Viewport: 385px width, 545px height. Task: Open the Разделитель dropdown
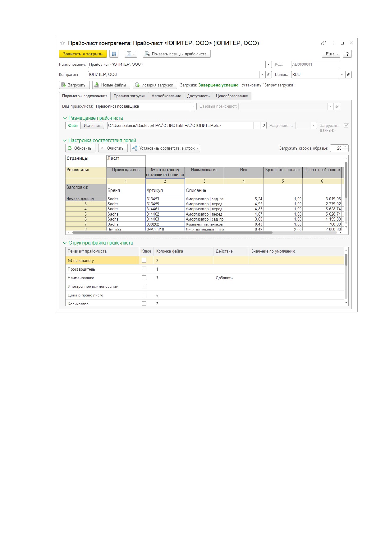(314, 125)
